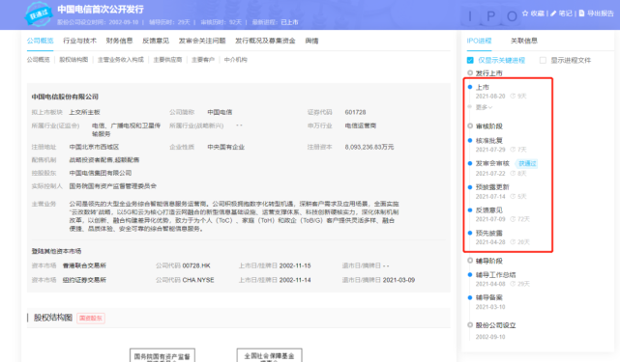Screen dimensions: 620x362
Task: Switch to the 关联信息 side tab
Action: pyautogui.click(x=524, y=41)
